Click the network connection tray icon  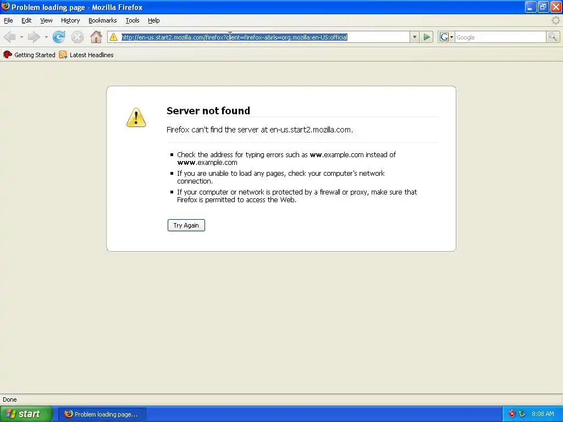[522, 414]
